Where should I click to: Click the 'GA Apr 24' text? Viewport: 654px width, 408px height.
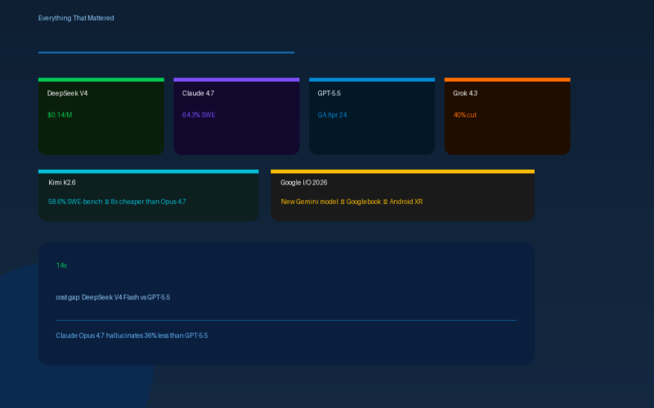(x=332, y=115)
